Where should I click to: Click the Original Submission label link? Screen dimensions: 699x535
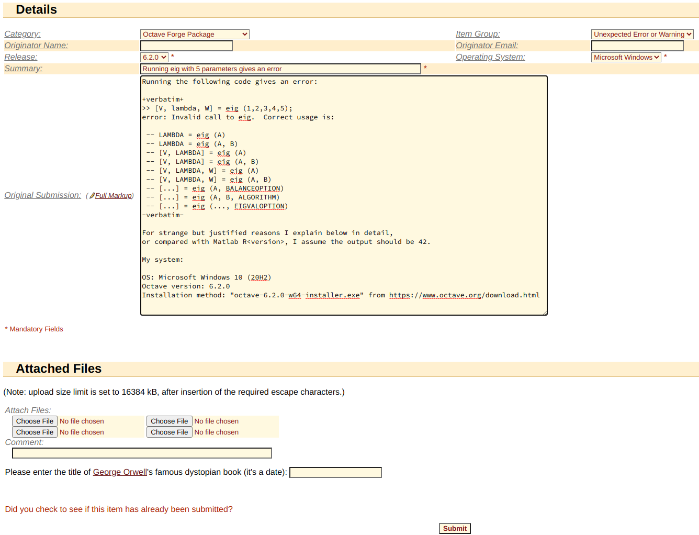click(43, 195)
